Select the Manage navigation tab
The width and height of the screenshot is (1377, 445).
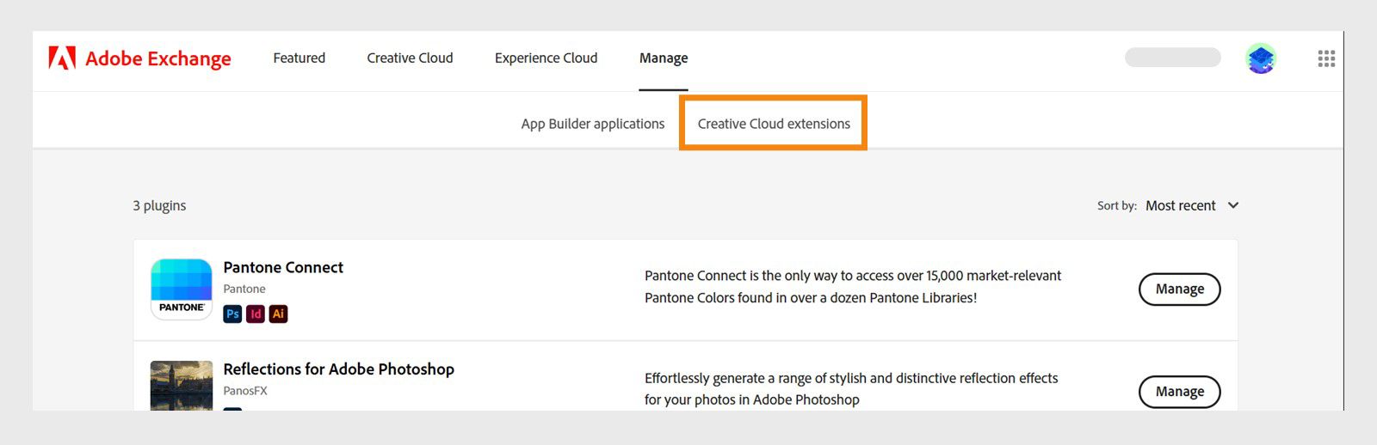pyautogui.click(x=664, y=58)
